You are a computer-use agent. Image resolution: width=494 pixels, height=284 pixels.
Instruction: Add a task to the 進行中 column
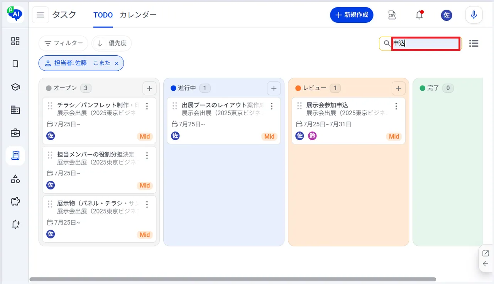tap(274, 88)
